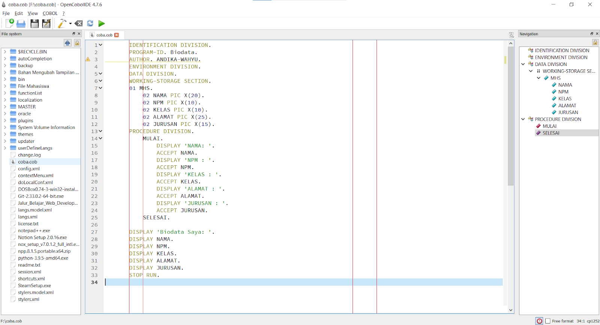Viewport: 600px width, 325px height.
Task: Select stylers.xml in the file tree
Action: click(x=28, y=300)
